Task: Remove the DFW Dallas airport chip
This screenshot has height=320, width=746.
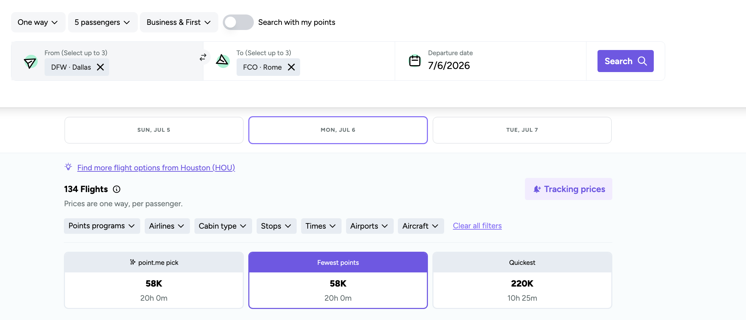Action: 101,67
